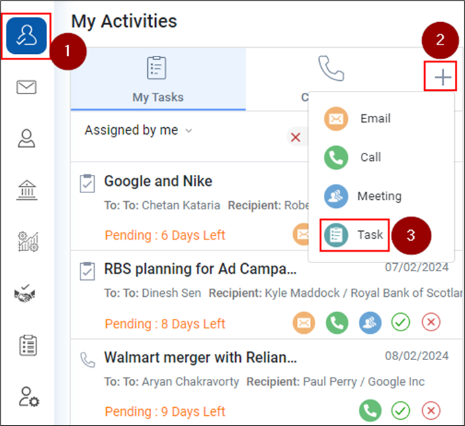Image resolution: width=465 pixels, height=426 pixels.
Task: Open My Activities sidebar icon
Action: click(x=26, y=36)
